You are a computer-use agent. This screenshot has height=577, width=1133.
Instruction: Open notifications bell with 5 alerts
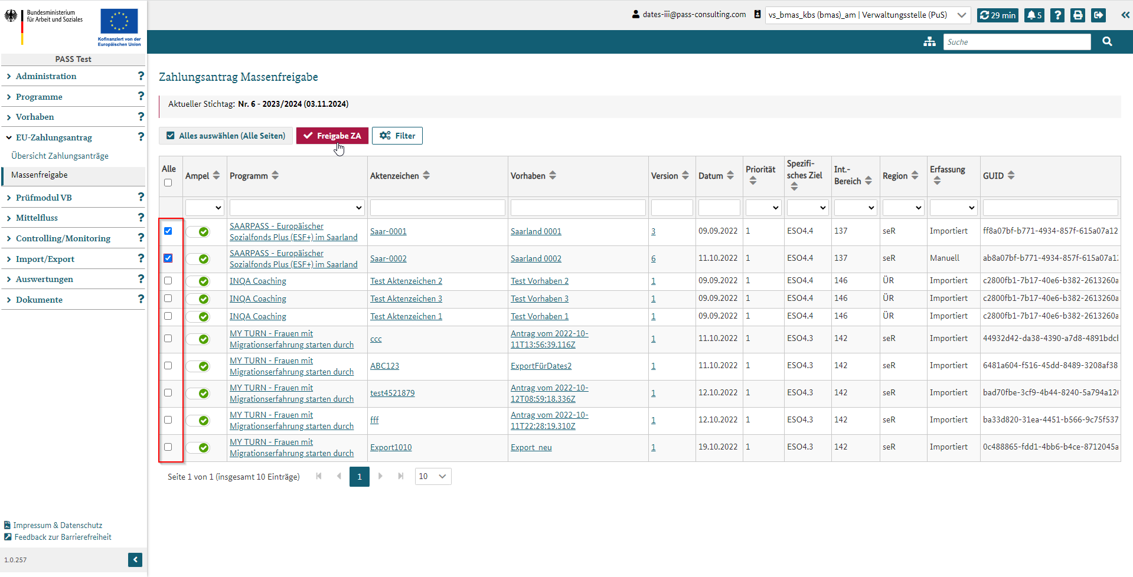click(x=1034, y=15)
